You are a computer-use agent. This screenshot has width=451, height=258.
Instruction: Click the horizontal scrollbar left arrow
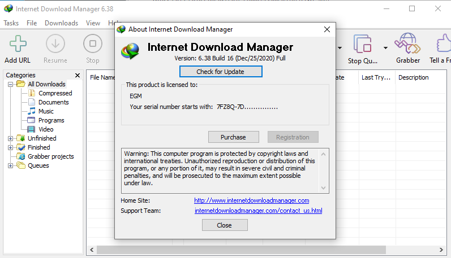(x=92, y=250)
